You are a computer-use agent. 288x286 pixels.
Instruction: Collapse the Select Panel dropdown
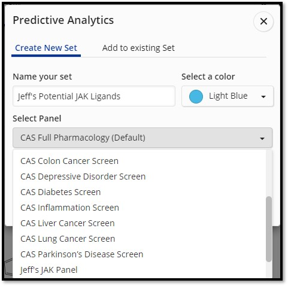point(143,138)
